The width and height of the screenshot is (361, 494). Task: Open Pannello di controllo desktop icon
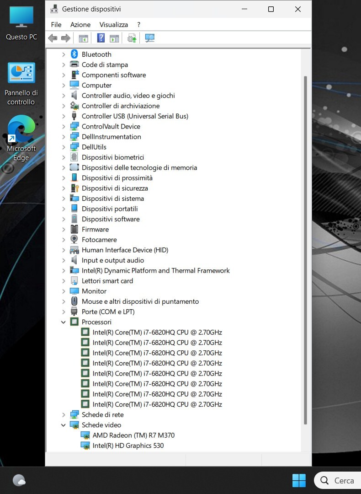21,84
